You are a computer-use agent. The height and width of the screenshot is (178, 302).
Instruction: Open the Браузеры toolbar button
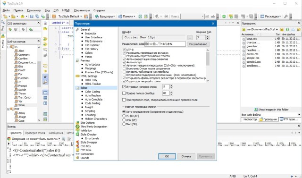[x=105, y=17]
